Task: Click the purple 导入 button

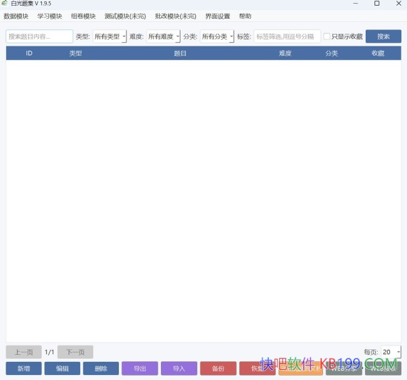Action: click(178, 369)
